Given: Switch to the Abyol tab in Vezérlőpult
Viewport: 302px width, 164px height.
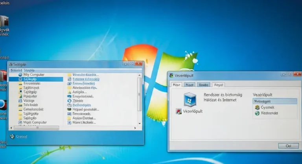Looking at the screenshot, I should coord(218,85).
